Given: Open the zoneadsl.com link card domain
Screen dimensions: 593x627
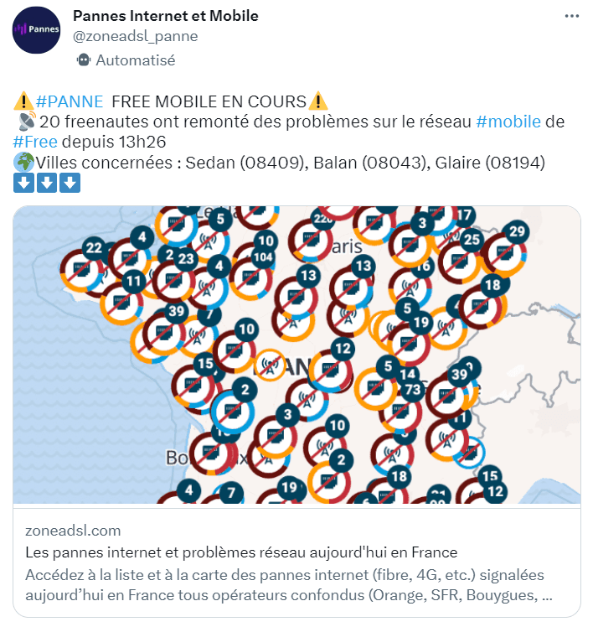Looking at the screenshot, I should (73, 531).
